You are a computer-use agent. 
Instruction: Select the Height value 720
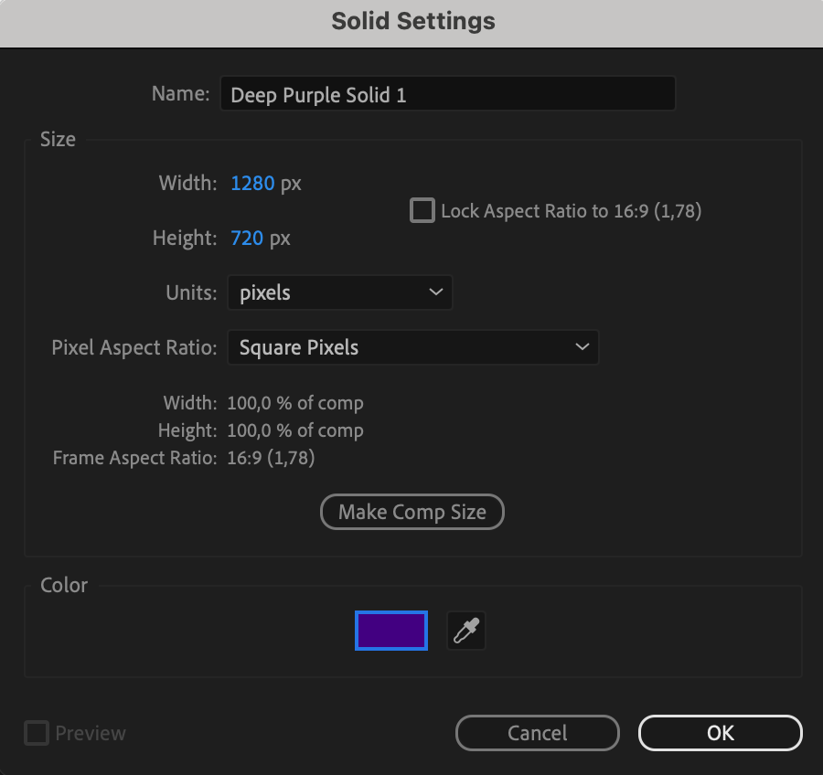click(247, 239)
